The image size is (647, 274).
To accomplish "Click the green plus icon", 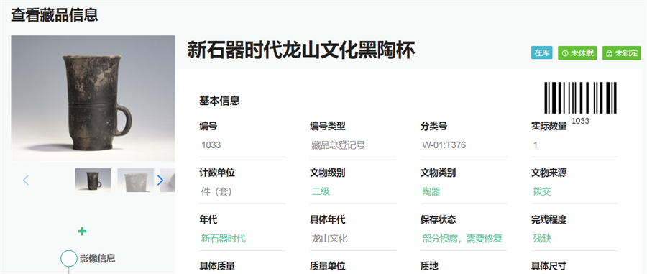I will tap(82, 232).
